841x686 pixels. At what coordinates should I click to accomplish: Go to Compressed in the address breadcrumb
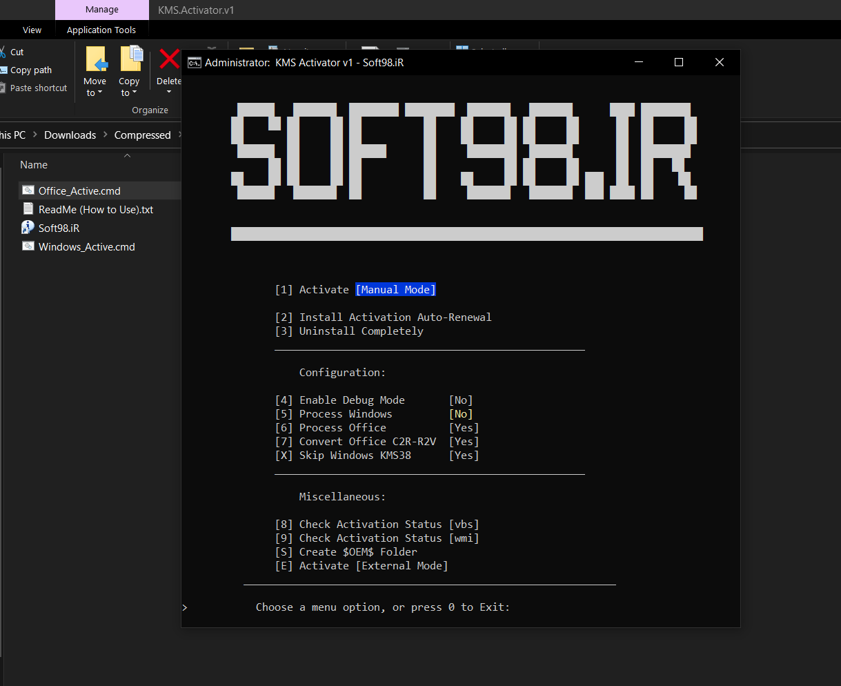coord(143,135)
